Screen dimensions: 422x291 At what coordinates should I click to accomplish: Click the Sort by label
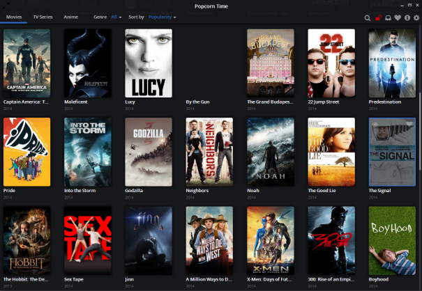136,17
